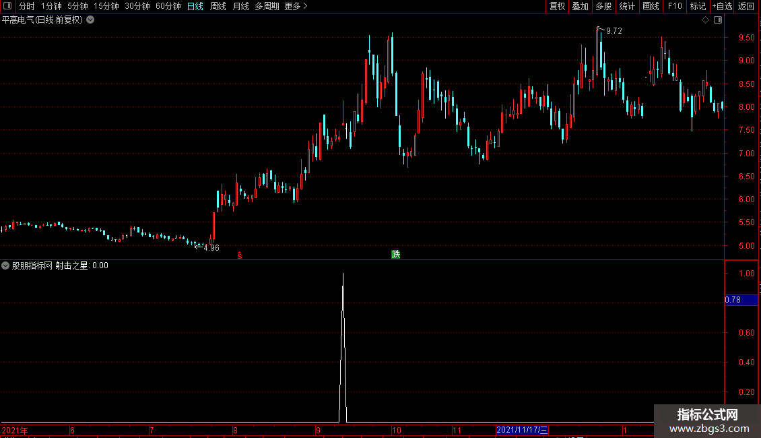This screenshot has height=438, width=761.
Task: Click the 4.96 low price label
Action: tap(211, 248)
